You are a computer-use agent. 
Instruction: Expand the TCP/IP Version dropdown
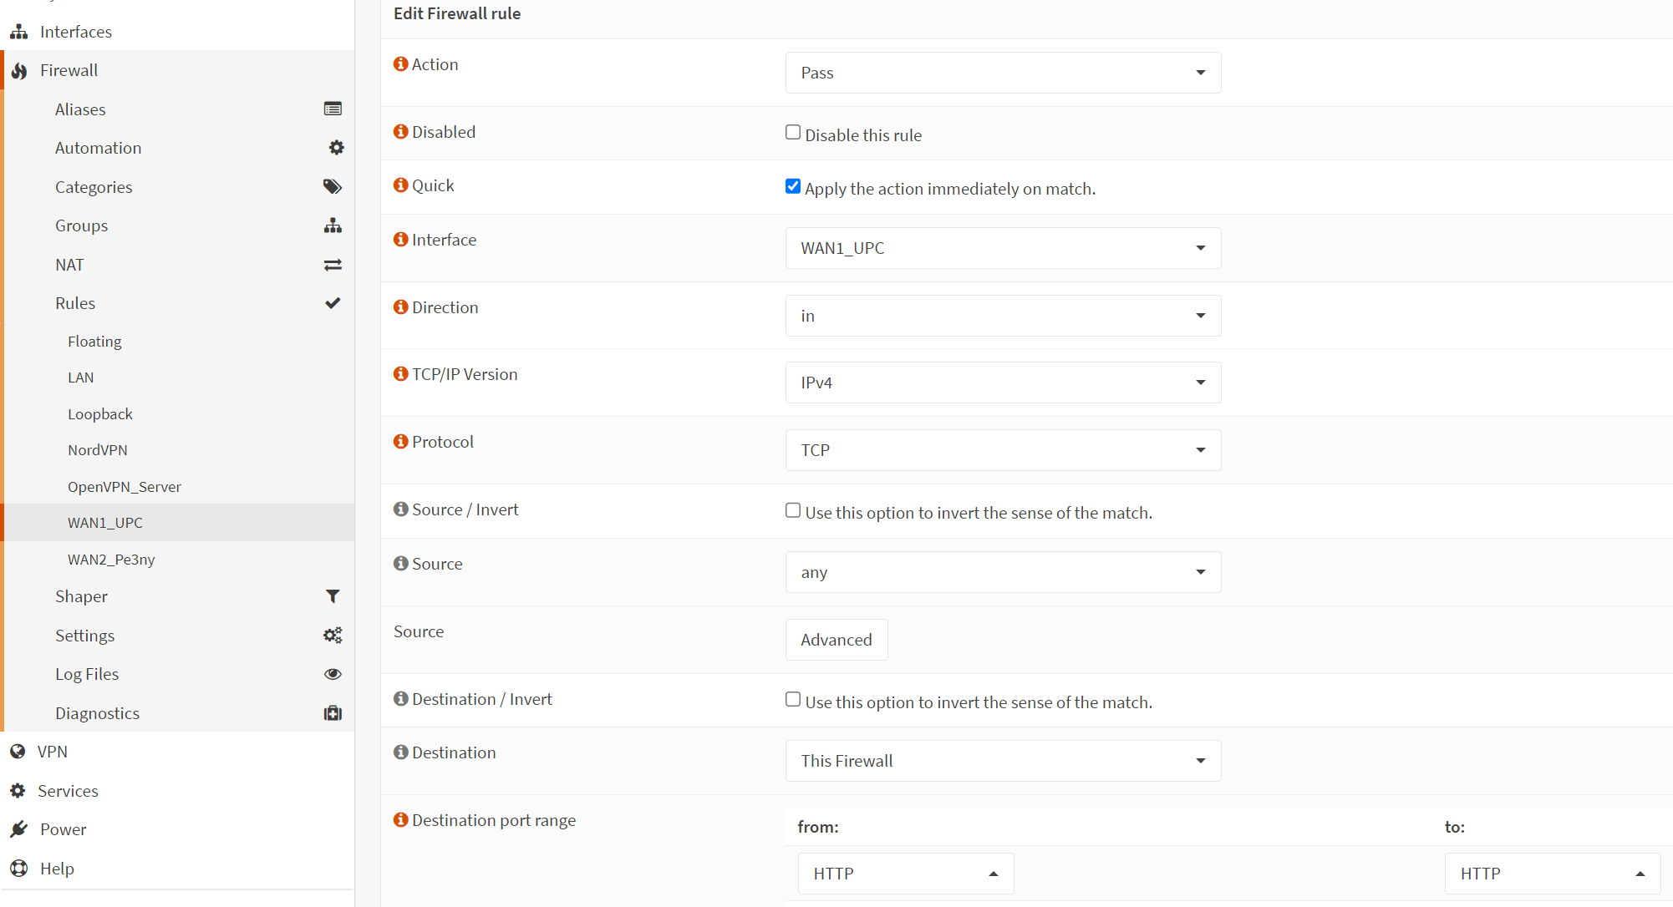pos(1002,383)
